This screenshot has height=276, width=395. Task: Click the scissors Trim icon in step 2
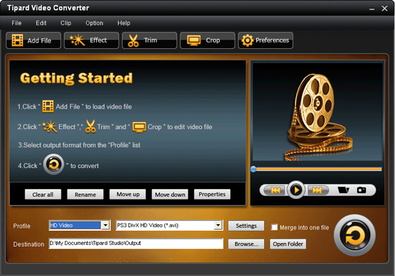tap(90, 126)
